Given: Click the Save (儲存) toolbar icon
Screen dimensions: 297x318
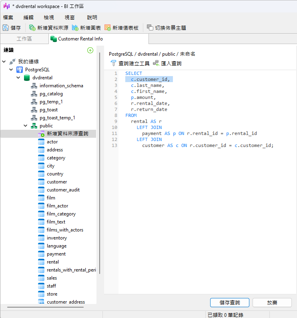Looking at the screenshot, I should (6, 28).
